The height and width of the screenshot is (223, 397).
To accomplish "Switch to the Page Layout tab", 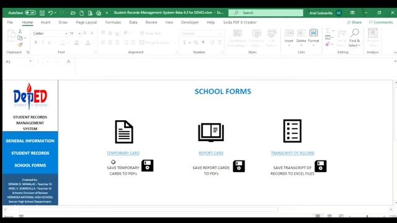I will (x=86, y=22).
